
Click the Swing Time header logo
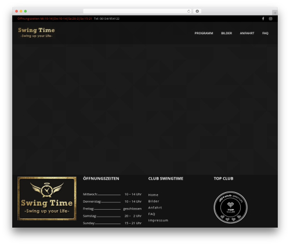point(37,32)
